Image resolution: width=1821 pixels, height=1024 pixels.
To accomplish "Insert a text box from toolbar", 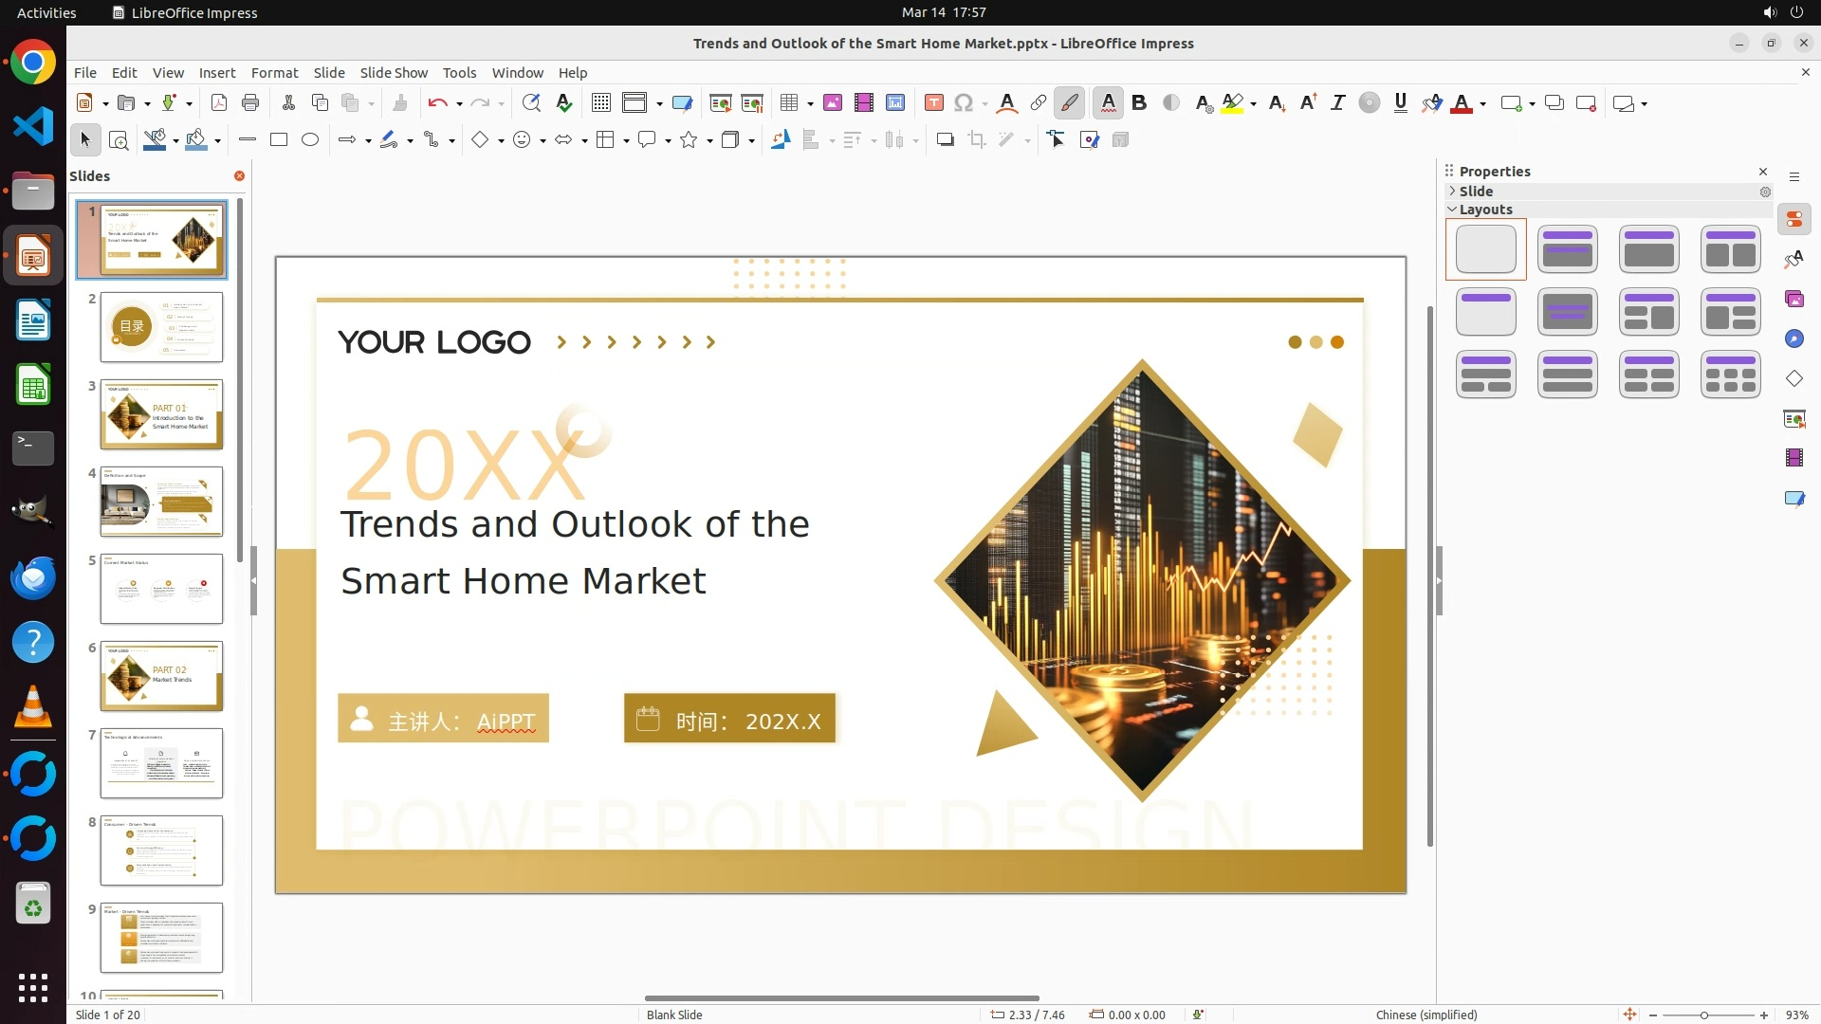I will click(x=933, y=103).
